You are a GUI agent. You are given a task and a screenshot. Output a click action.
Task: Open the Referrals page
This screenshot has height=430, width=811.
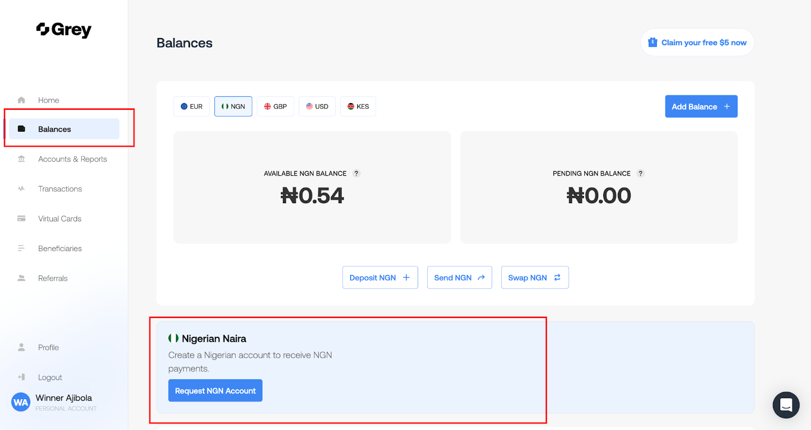(53, 279)
